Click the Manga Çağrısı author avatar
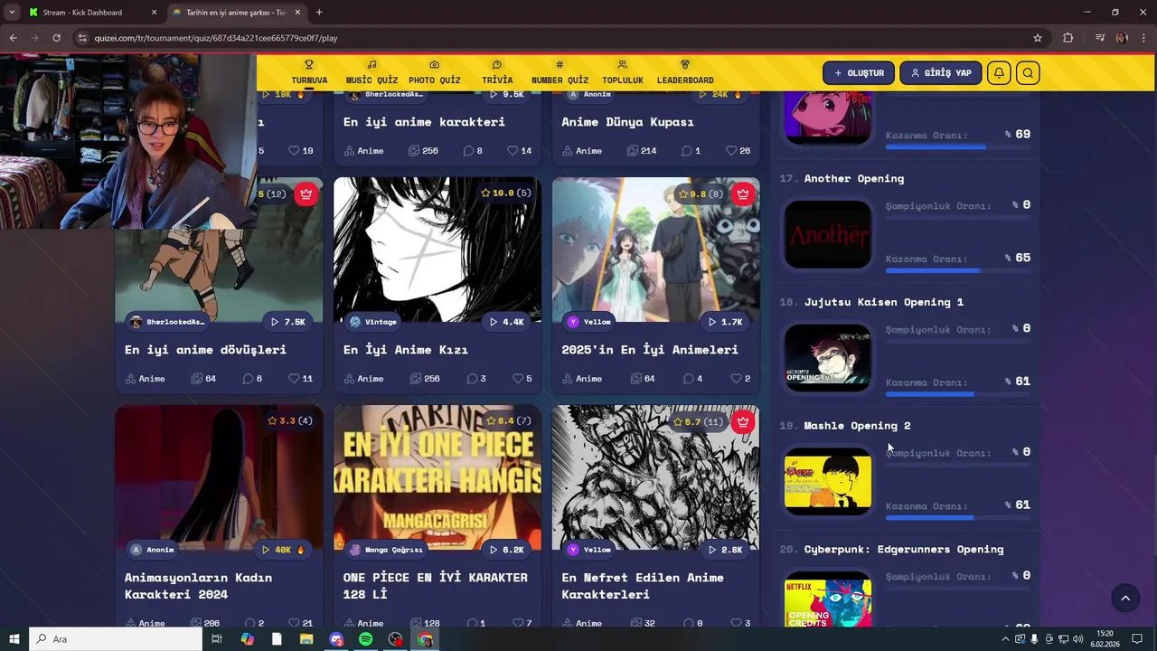This screenshot has width=1157, height=651. 355,550
